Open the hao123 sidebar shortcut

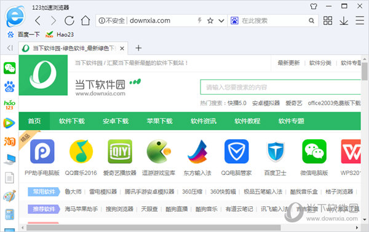9,105
